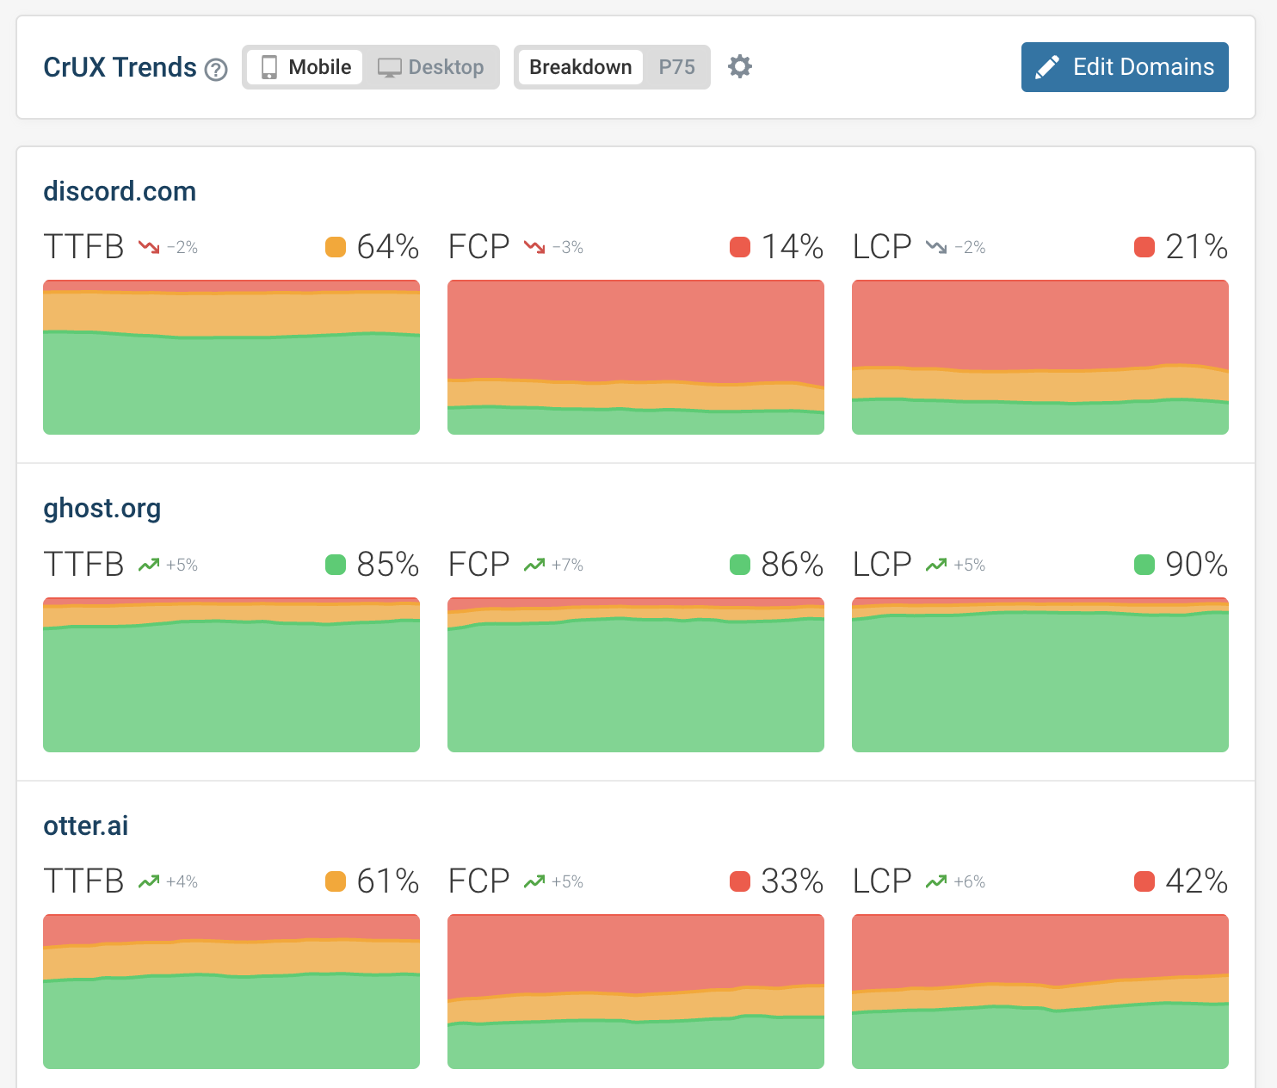This screenshot has height=1088, width=1277.
Task: Click ghost.org FCP upward trend arrow
Action: pos(534,565)
